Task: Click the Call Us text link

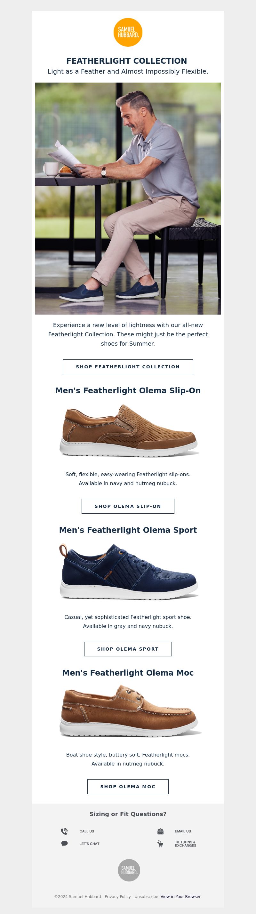Action: pyautogui.click(x=87, y=831)
